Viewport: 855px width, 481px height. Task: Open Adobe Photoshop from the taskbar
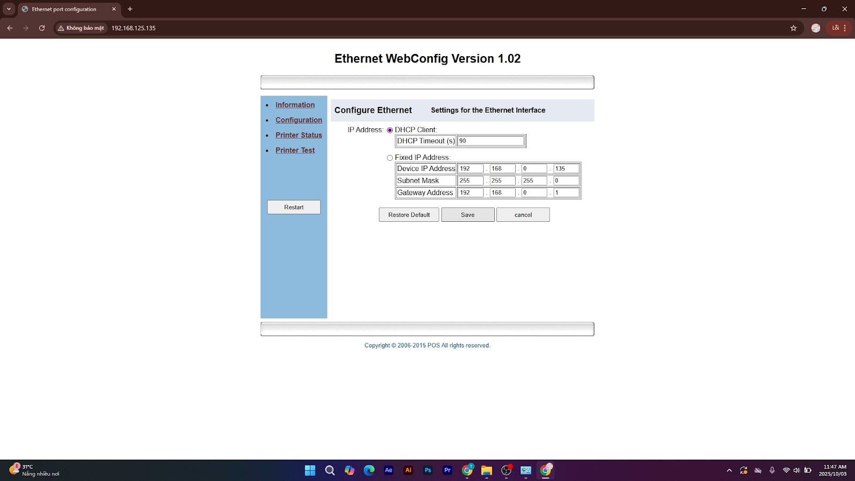(428, 470)
